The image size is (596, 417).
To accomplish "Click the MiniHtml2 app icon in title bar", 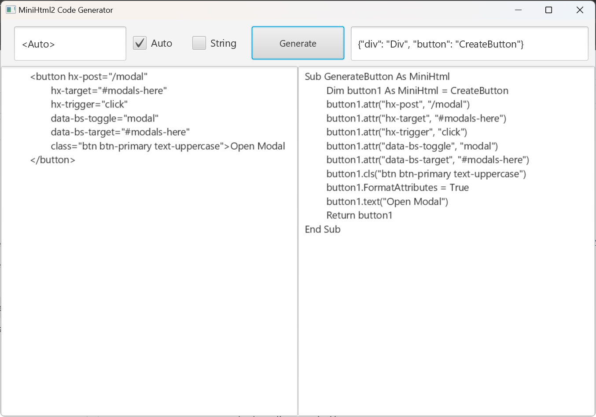I will pyautogui.click(x=11, y=10).
